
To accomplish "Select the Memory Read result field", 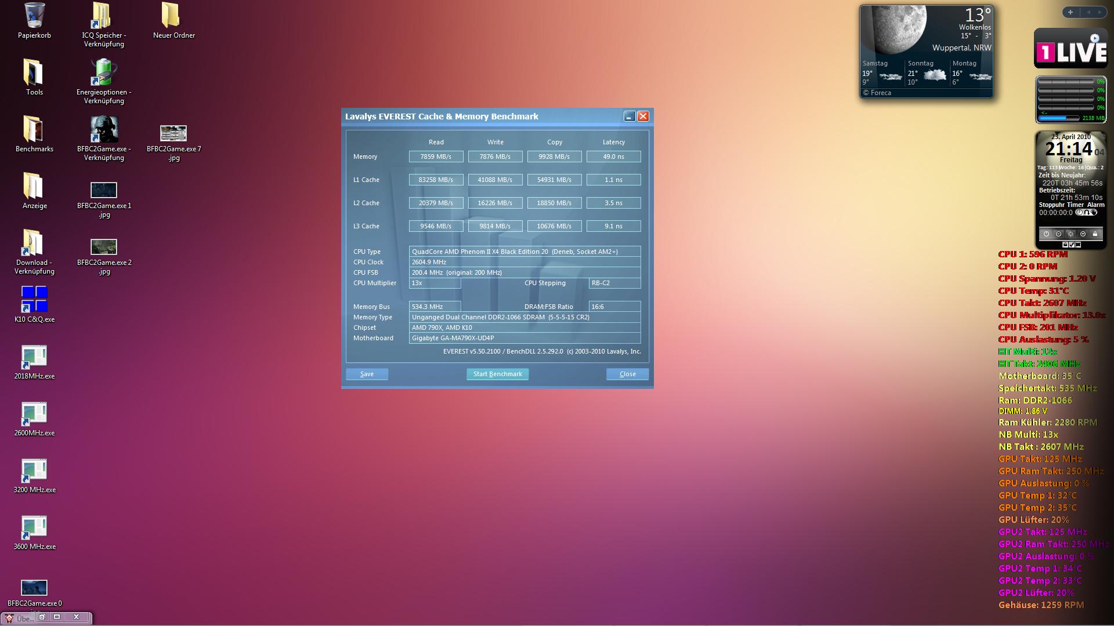I will point(436,156).
